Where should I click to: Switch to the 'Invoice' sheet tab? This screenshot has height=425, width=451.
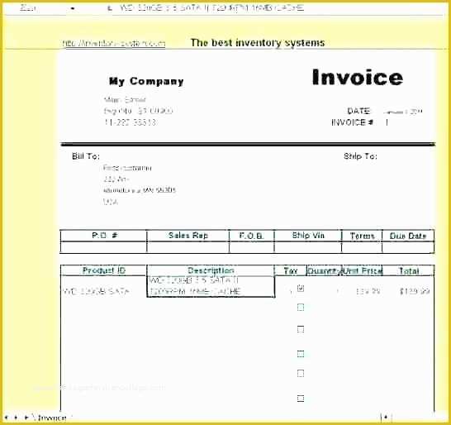point(52,418)
